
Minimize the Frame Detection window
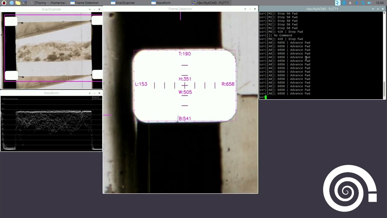(x=245, y=9)
